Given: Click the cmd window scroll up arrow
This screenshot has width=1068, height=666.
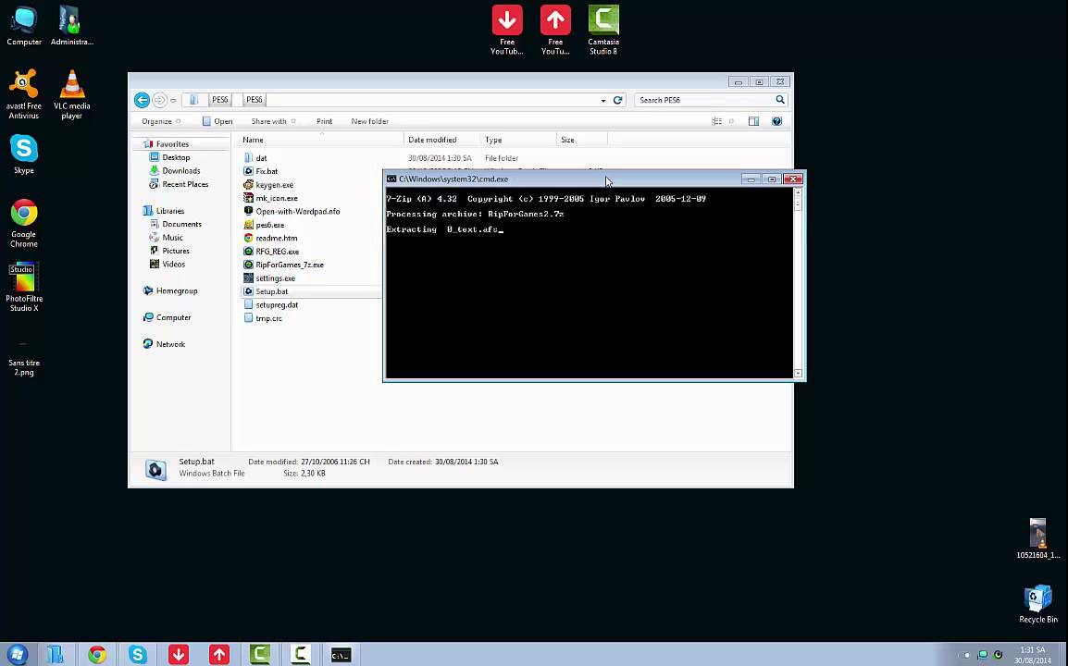Looking at the screenshot, I should 799,193.
